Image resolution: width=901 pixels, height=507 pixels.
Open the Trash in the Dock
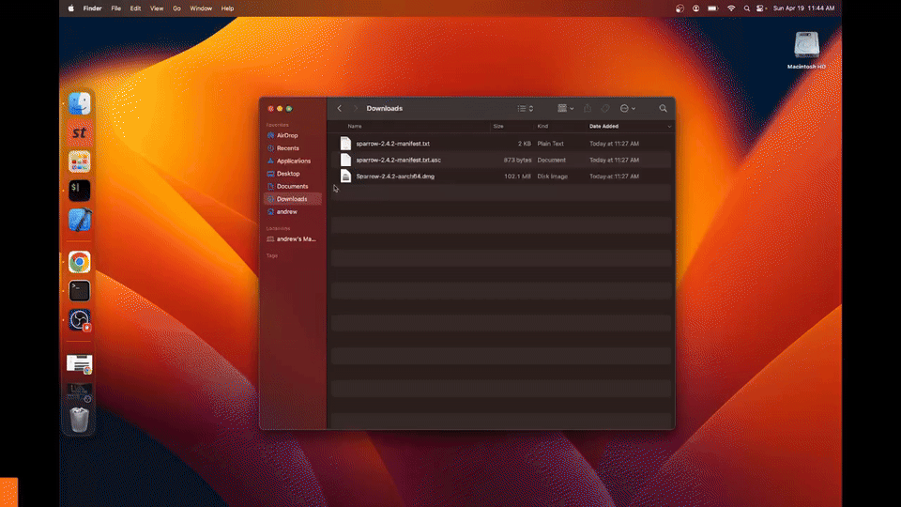(80, 420)
